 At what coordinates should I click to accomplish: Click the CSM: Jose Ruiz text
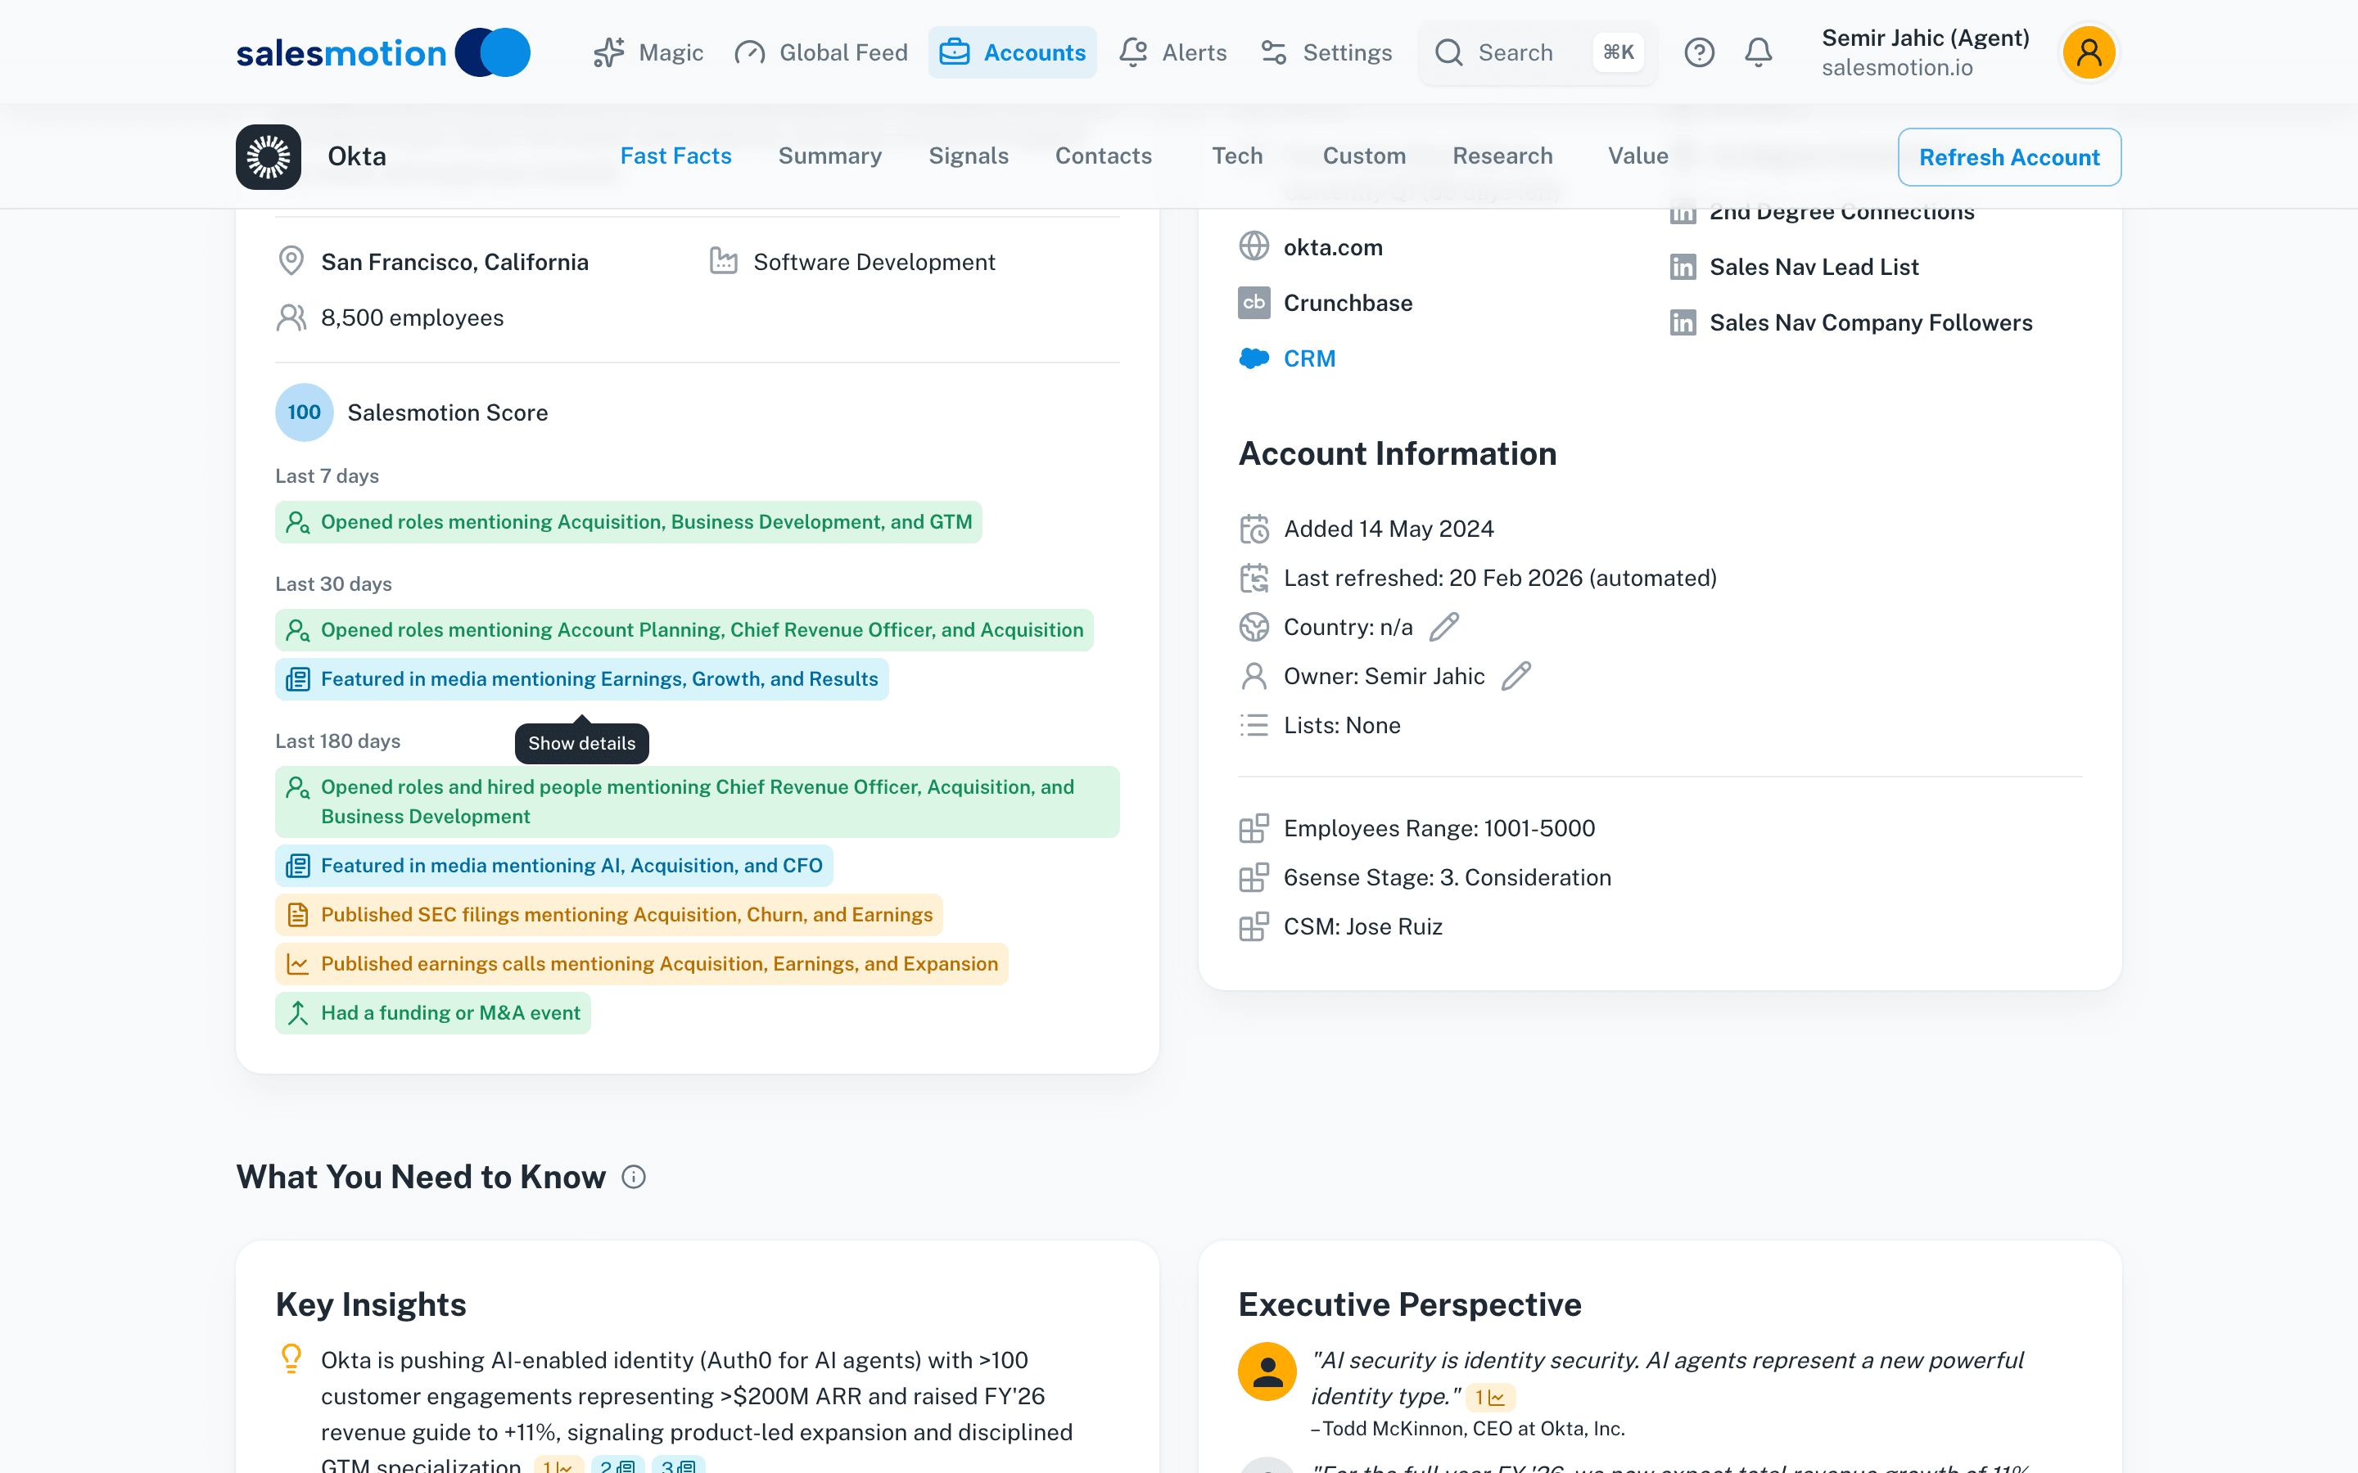[x=1362, y=926]
